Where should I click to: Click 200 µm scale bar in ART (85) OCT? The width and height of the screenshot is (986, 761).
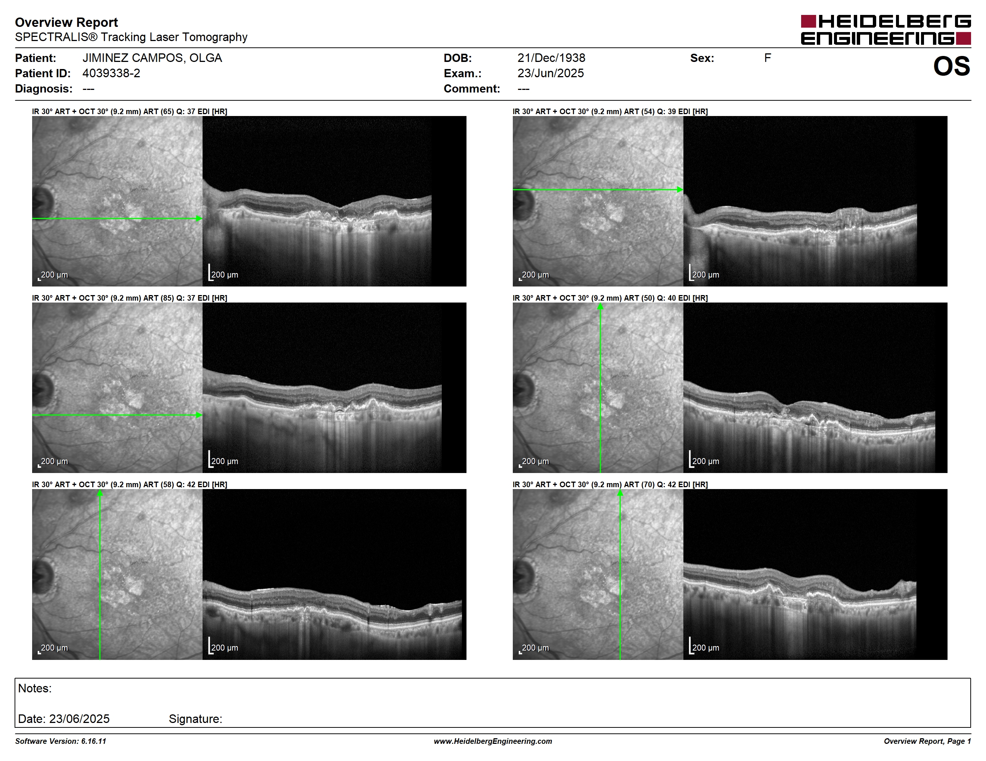pyautogui.click(x=223, y=459)
